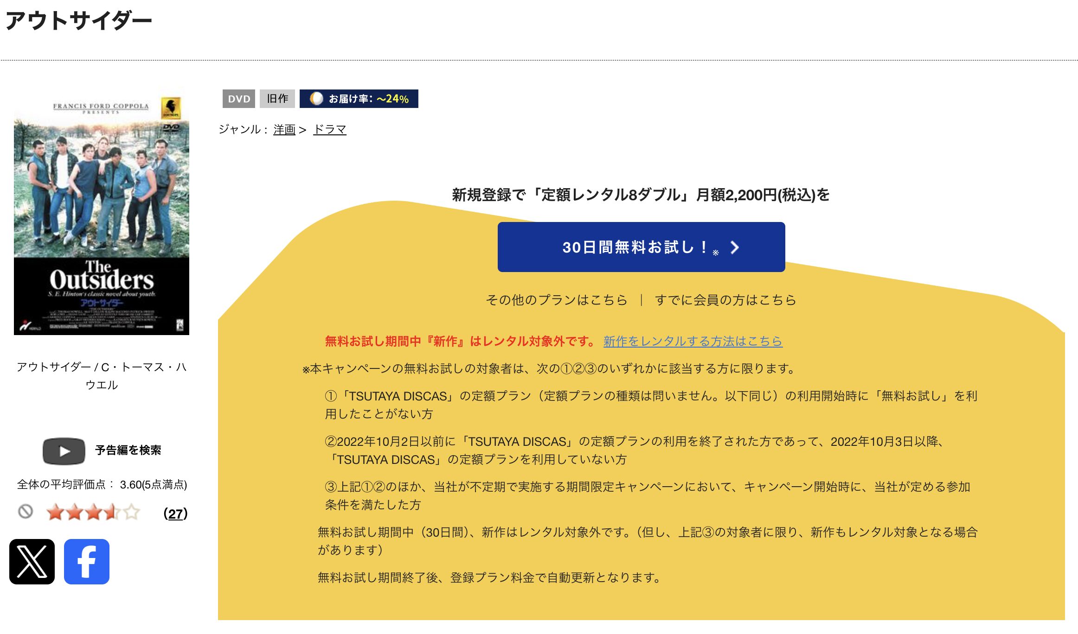Share on Facebook icon
Screen dimensions: 1078x634
87,562
